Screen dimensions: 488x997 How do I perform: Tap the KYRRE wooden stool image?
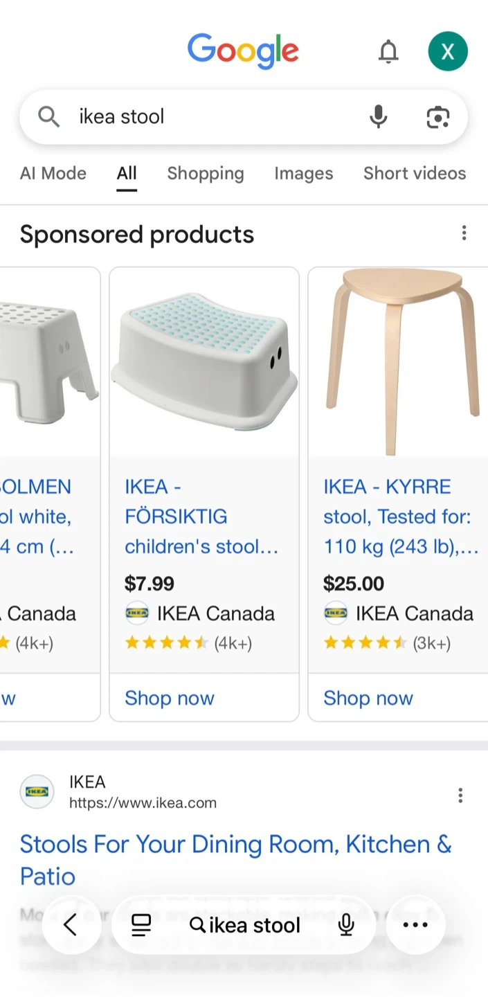[404, 360]
